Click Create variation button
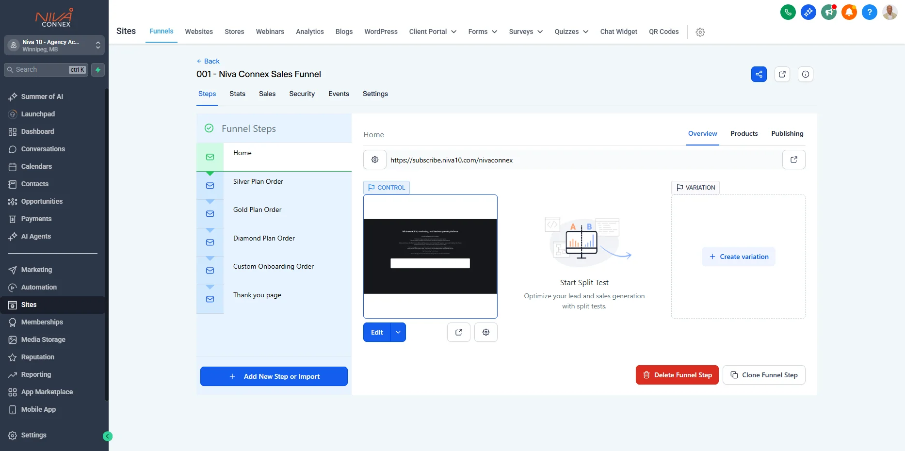Viewport: 905px width, 451px height. (739, 257)
